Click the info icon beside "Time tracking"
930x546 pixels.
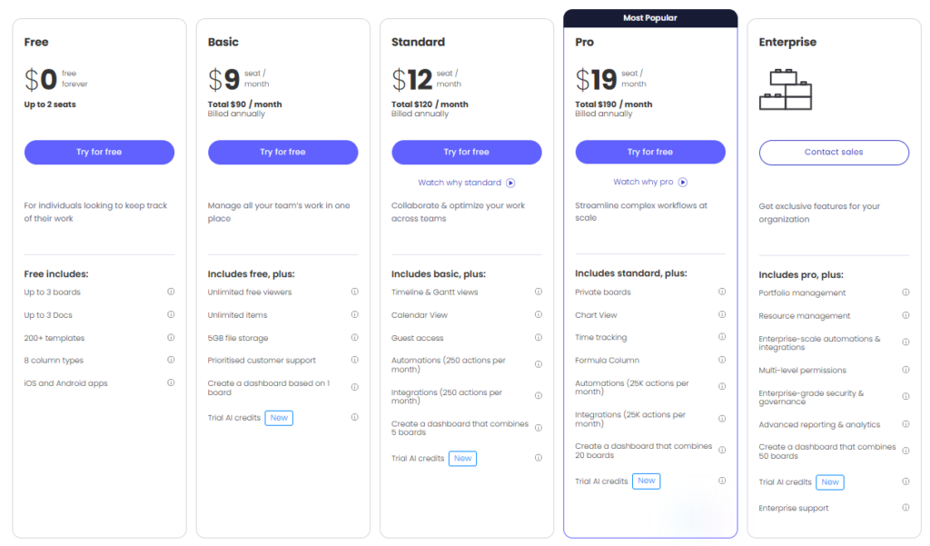[722, 337]
